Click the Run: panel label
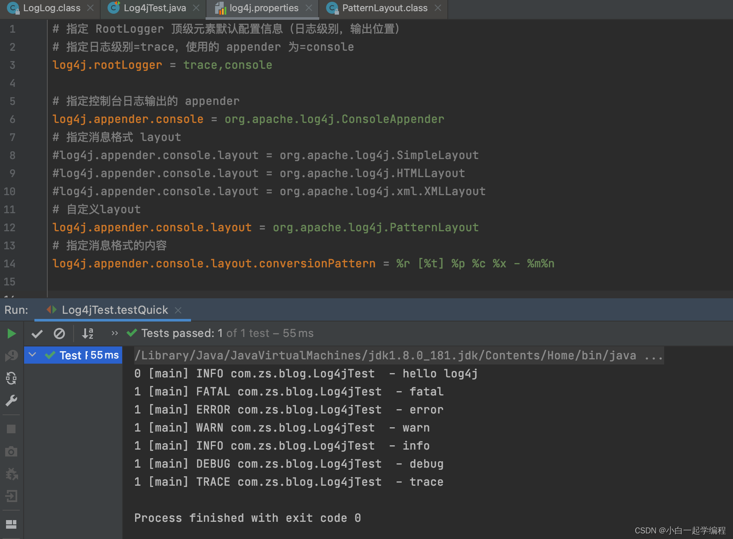This screenshot has width=733, height=539. (x=16, y=310)
